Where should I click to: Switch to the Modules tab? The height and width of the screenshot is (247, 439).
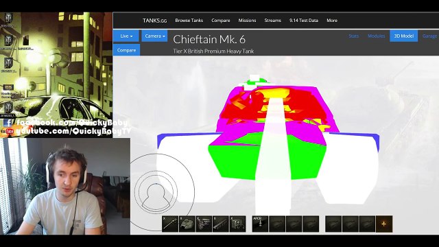377,36
